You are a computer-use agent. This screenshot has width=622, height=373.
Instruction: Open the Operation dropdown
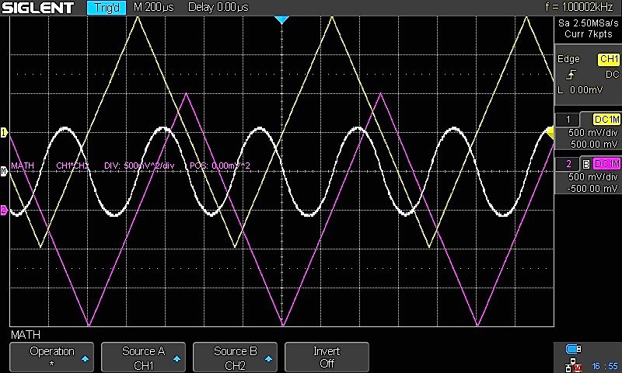52,357
